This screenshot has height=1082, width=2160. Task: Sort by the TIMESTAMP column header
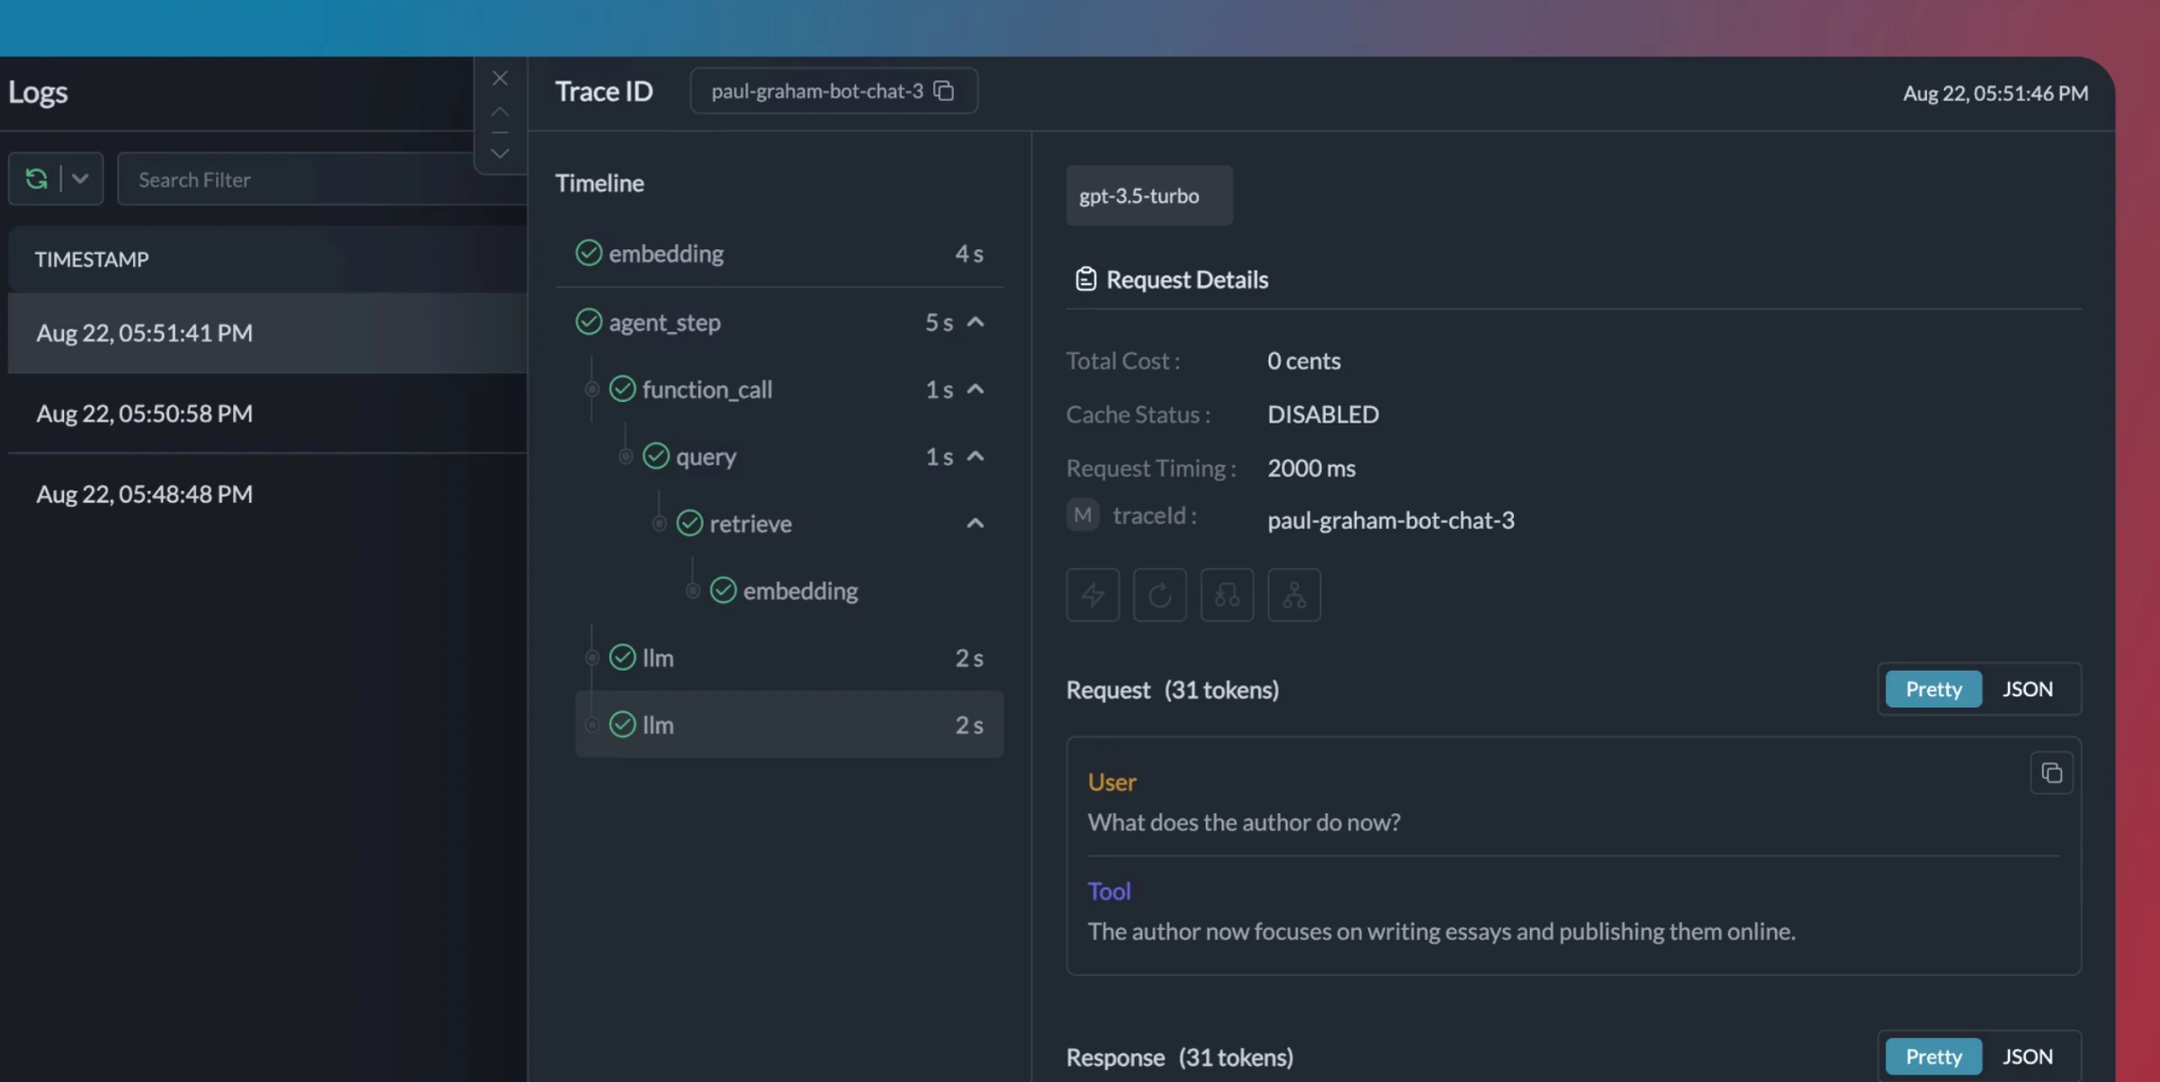(x=91, y=259)
